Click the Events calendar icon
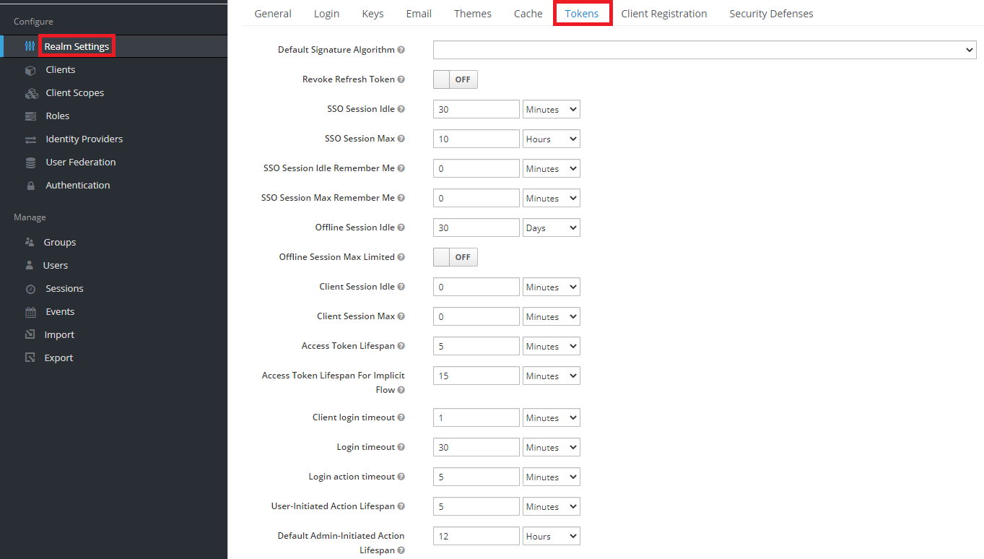The width and height of the screenshot is (984, 559). (30, 312)
